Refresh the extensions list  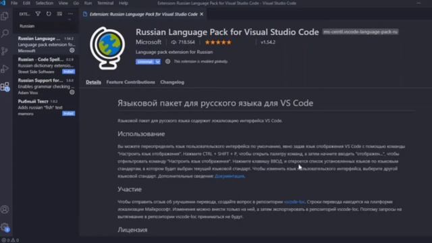pyautogui.click(x=49, y=13)
